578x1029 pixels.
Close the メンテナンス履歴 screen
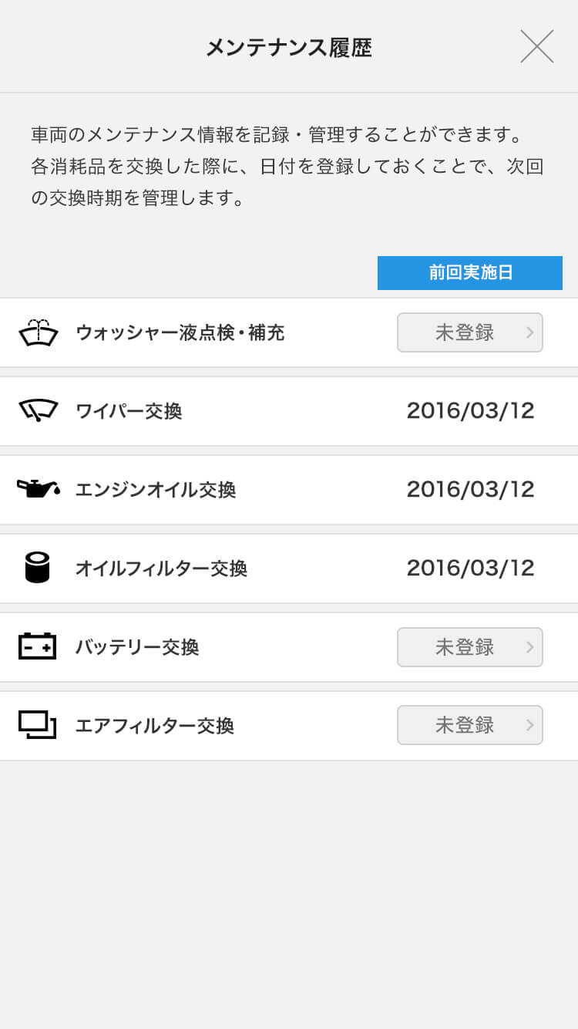click(537, 47)
